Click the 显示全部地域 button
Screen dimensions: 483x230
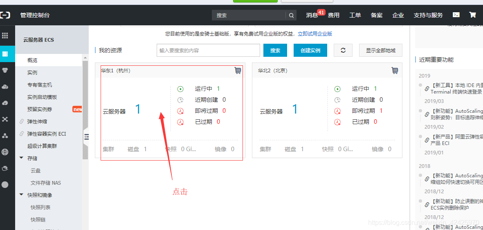381,51
